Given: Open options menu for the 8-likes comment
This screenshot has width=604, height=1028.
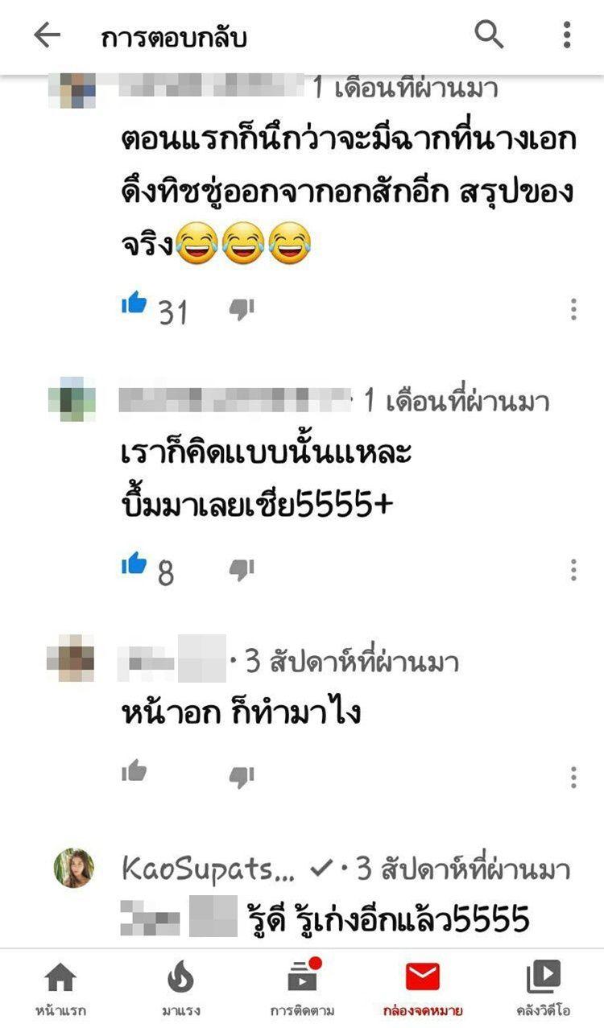Looking at the screenshot, I should pyautogui.click(x=573, y=570).
